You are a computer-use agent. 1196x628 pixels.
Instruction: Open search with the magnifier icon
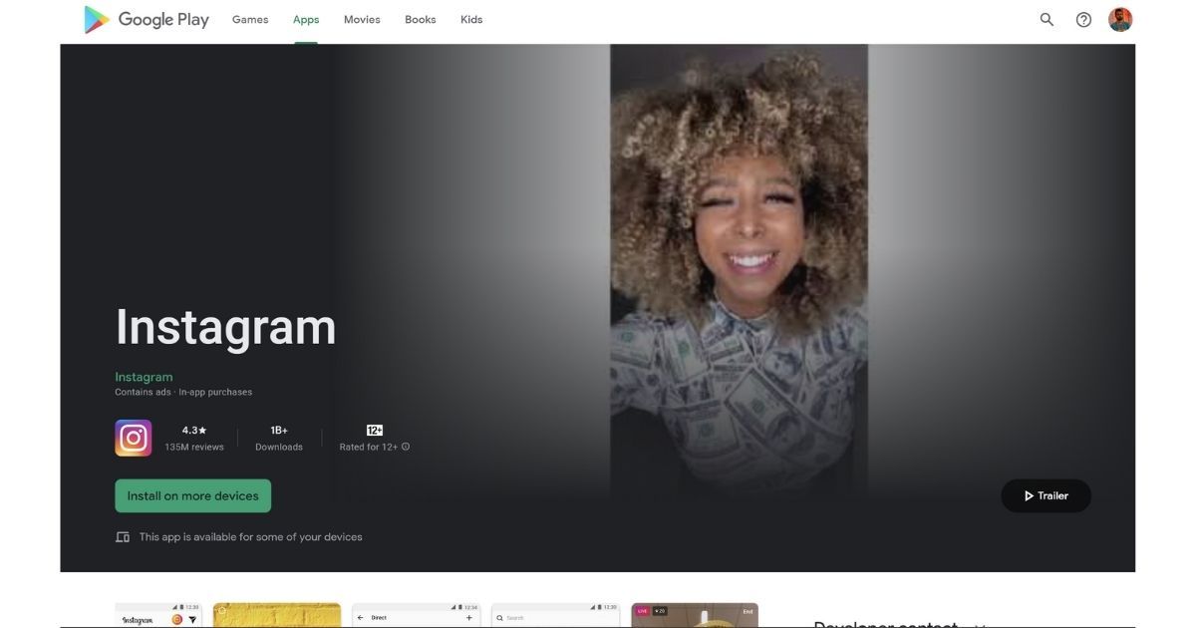point(1046,19)
